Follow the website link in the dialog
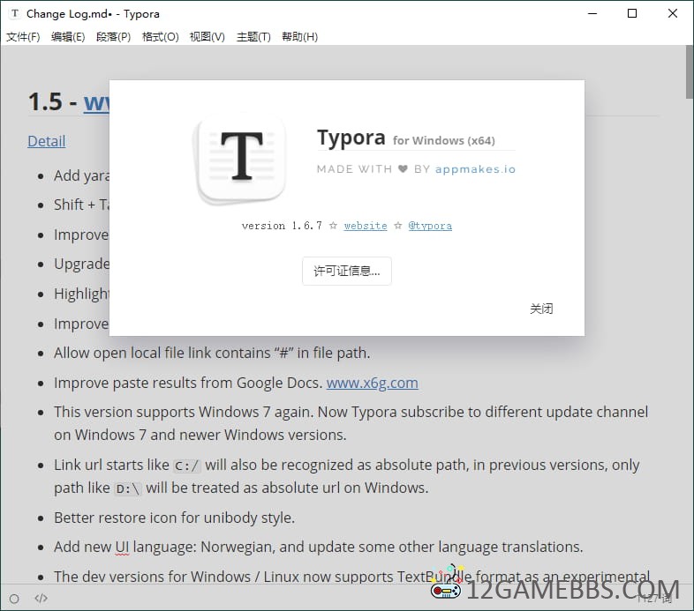This screenshot has height=611, width=694. 366,226
